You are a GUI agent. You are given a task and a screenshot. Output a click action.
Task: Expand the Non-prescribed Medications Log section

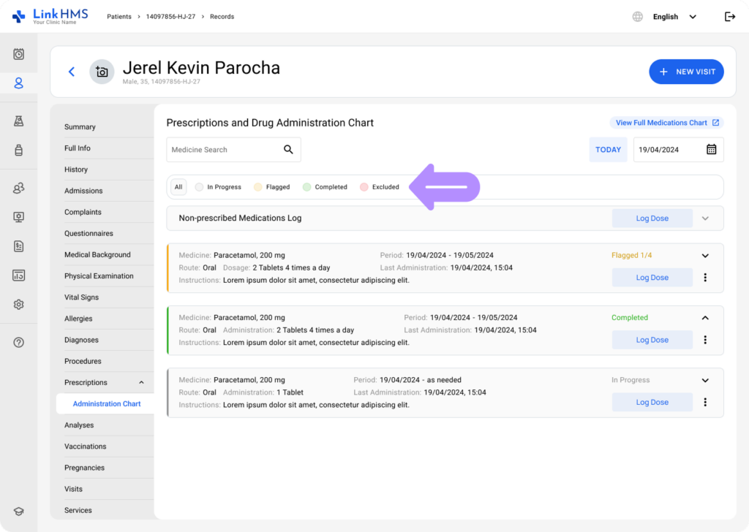705,218
